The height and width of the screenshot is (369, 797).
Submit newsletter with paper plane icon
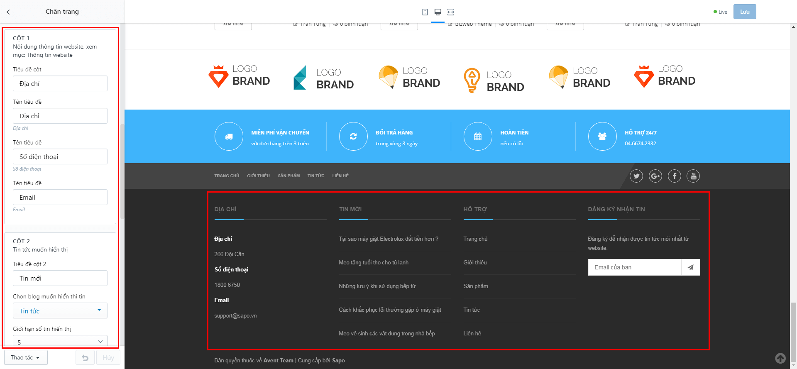pyautogui.click(x=691, y=267)
